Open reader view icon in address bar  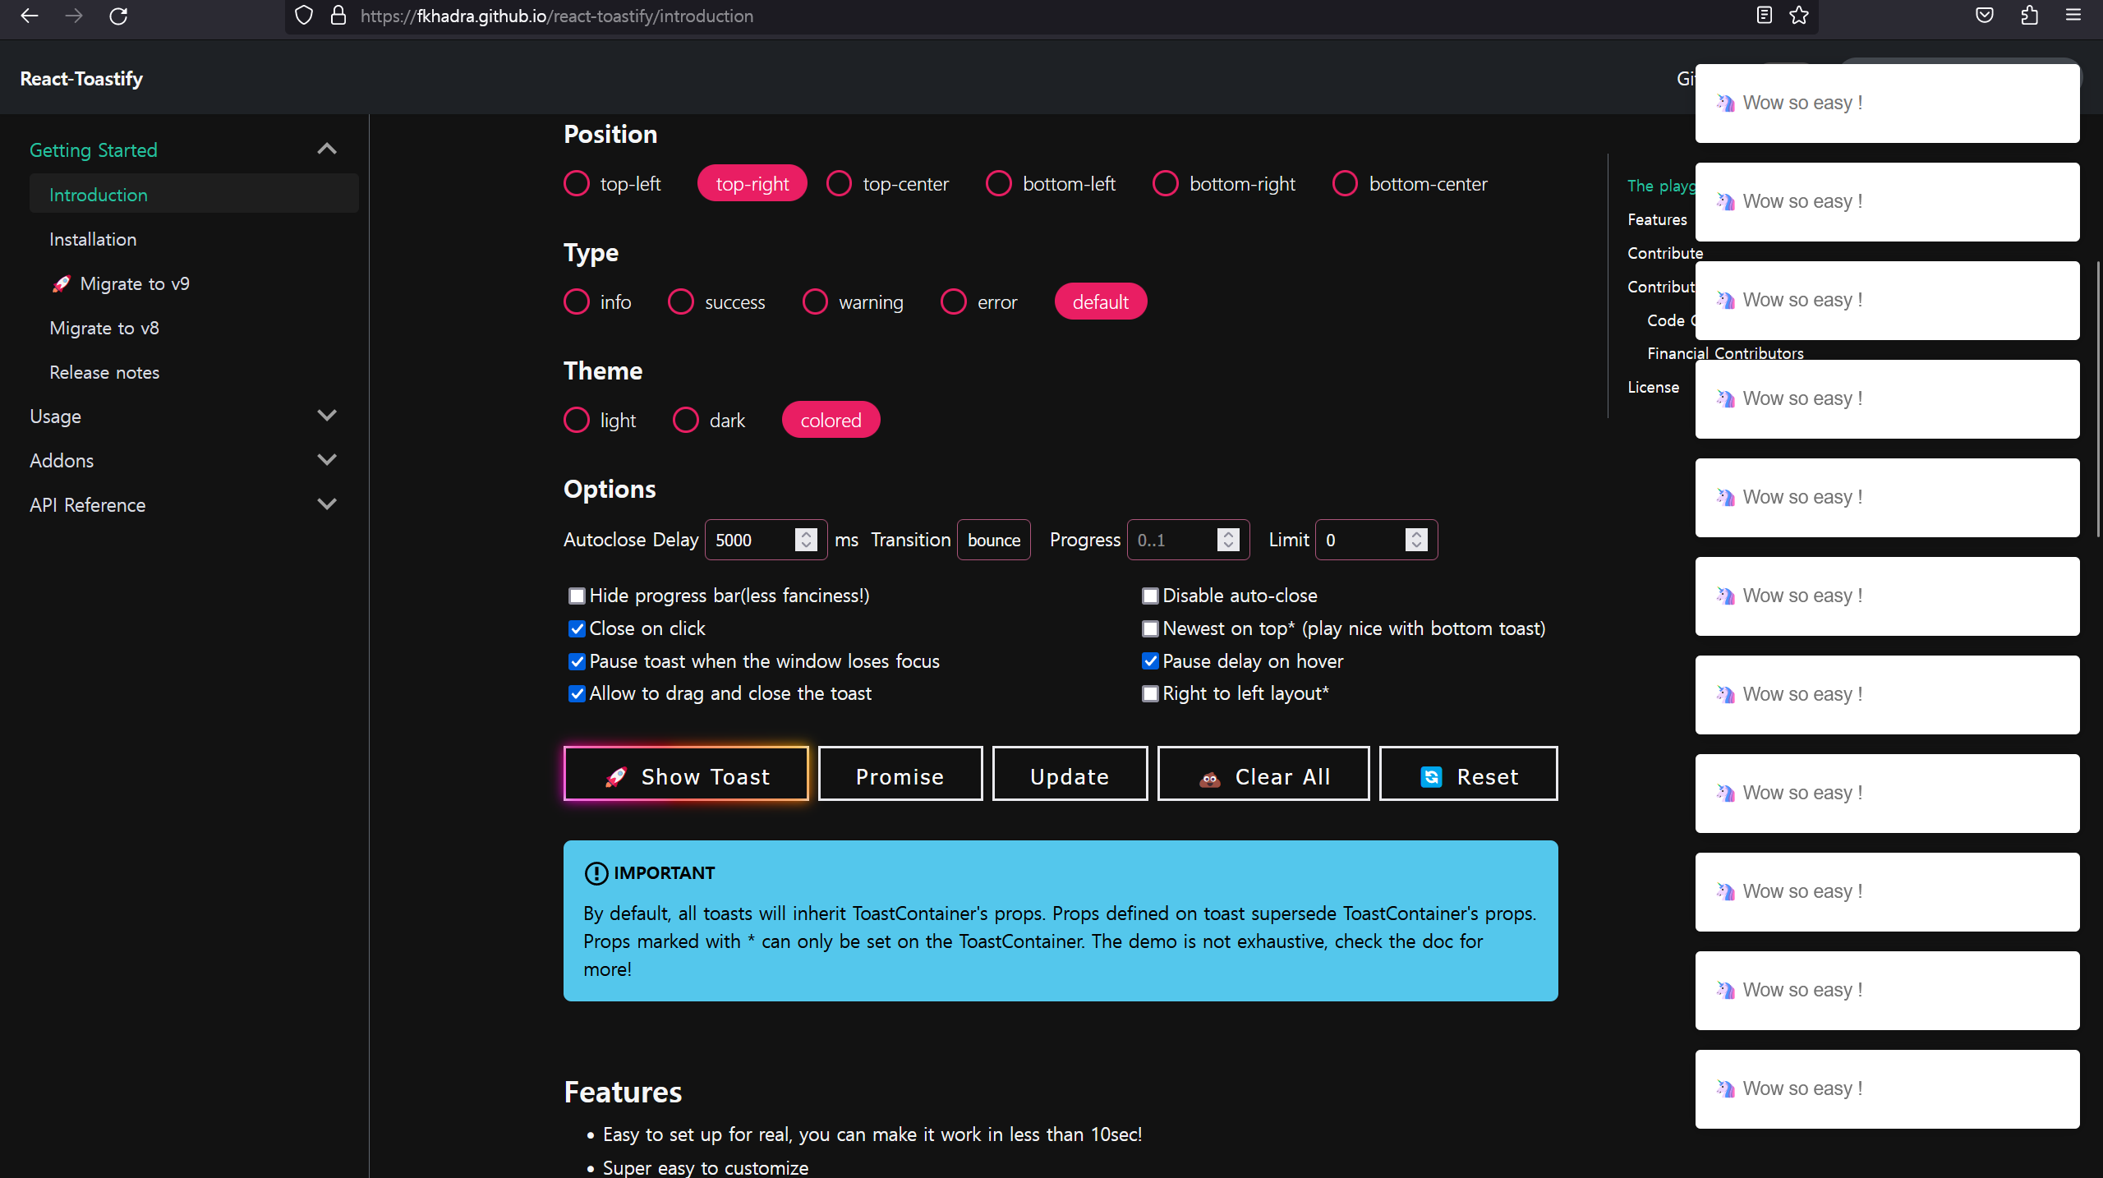coord(1764,16)
